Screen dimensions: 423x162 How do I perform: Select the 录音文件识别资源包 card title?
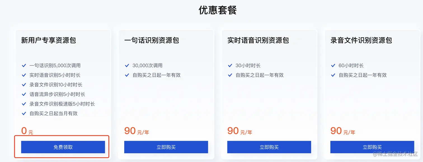[361, 40]
